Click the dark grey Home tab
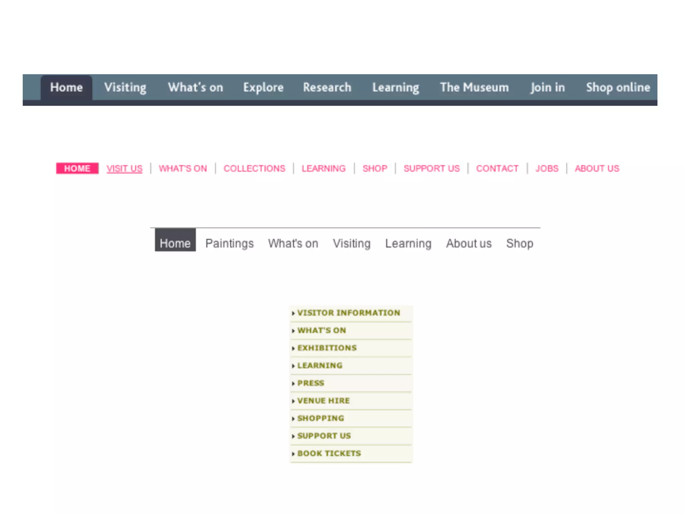Screen dimensions: 685x514 pos(175,243)
